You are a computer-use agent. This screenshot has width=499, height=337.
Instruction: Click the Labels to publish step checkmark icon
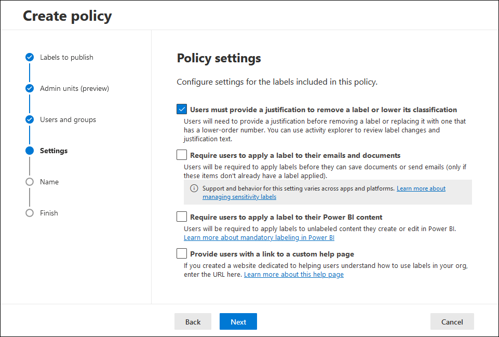click(30, 57)
